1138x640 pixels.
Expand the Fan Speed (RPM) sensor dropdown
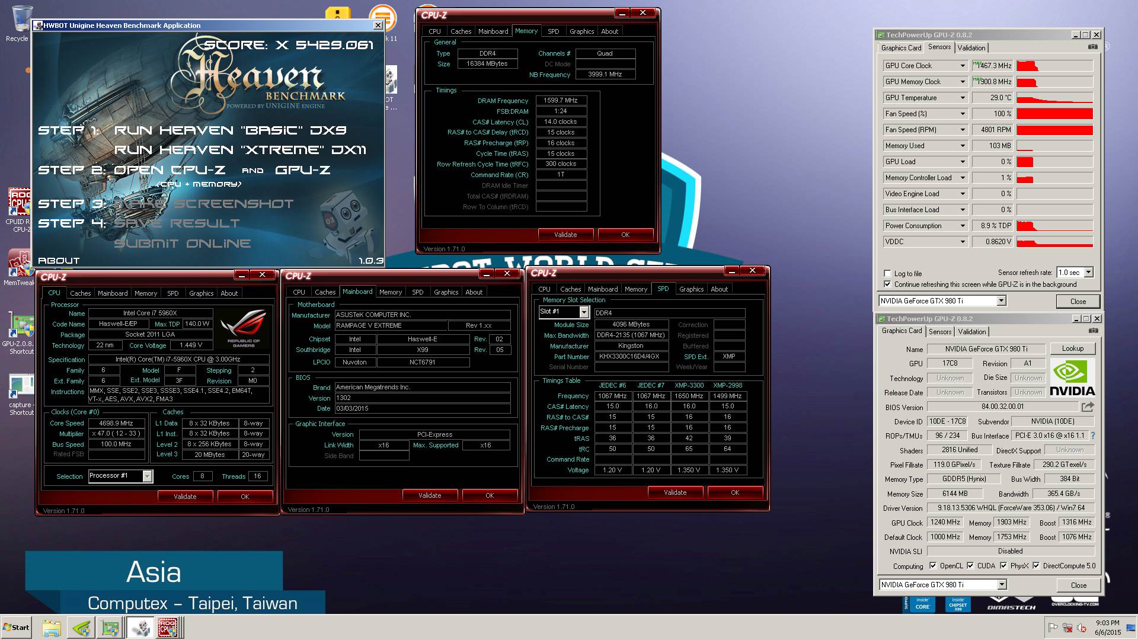[x=963, y=130]
